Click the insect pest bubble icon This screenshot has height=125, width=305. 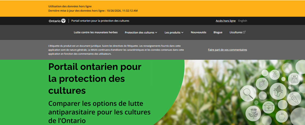tap(275, 75)
